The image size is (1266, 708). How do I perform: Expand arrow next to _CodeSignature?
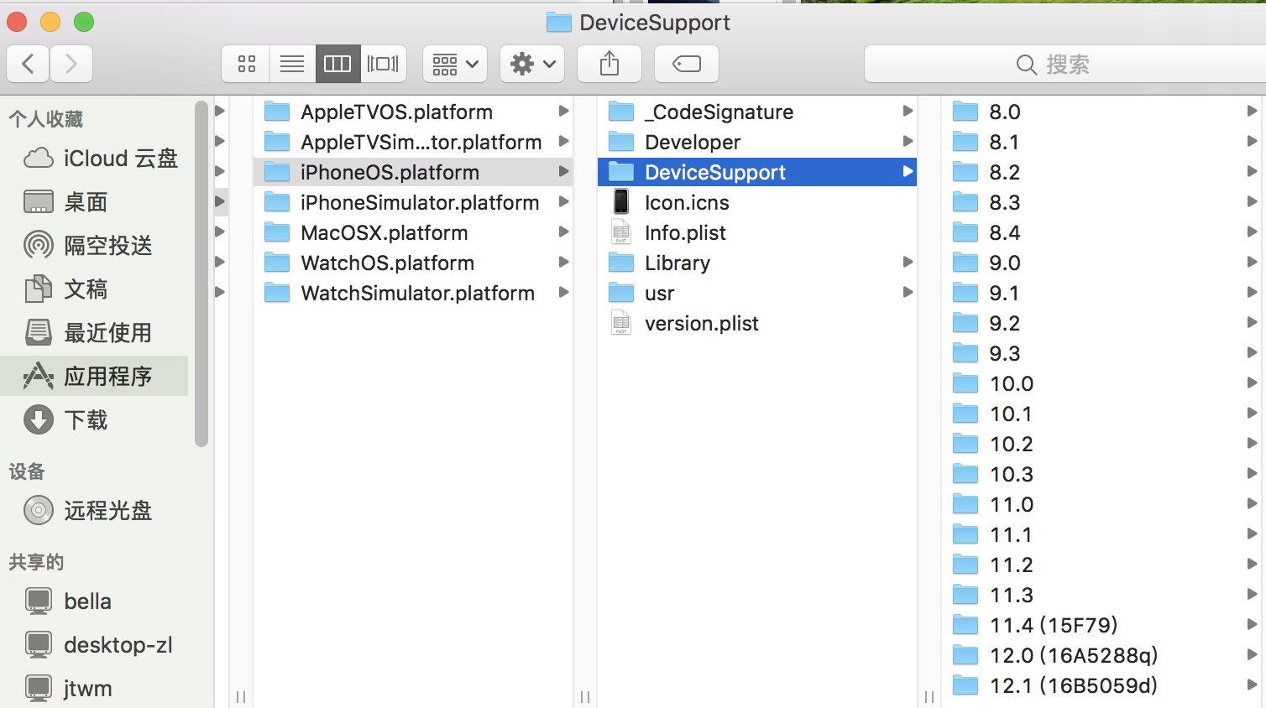coord(908,111)
